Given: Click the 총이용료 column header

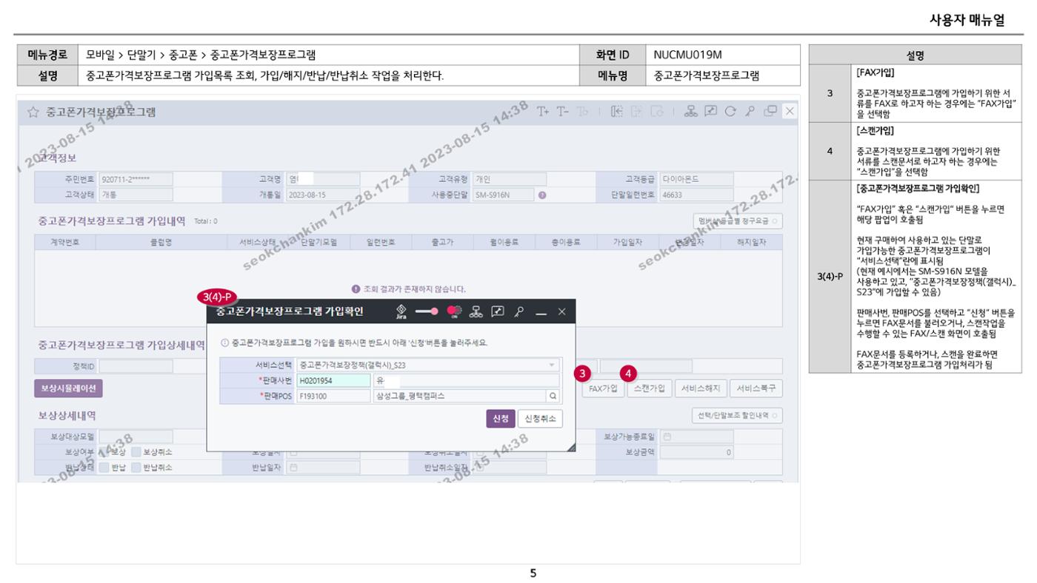Looking at the screenshot, I should [567, 242].
